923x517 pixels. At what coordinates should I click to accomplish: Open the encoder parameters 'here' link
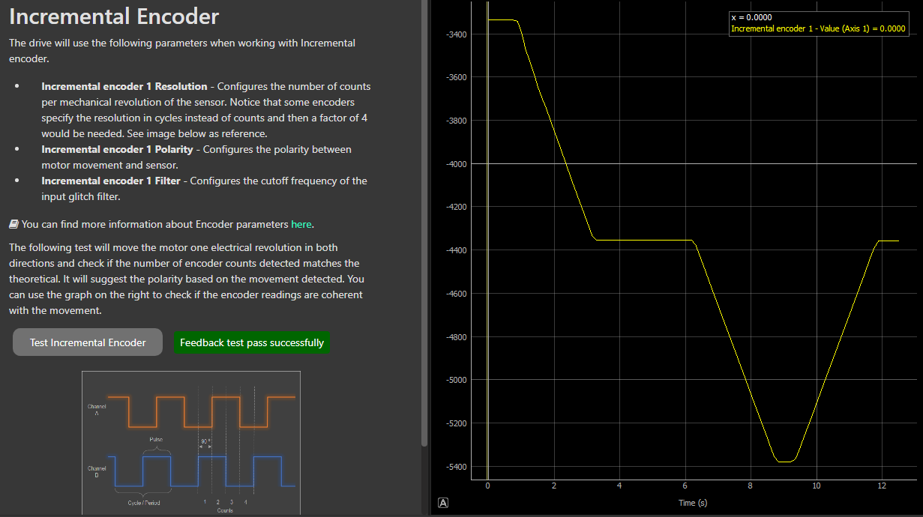click(301, 224)
